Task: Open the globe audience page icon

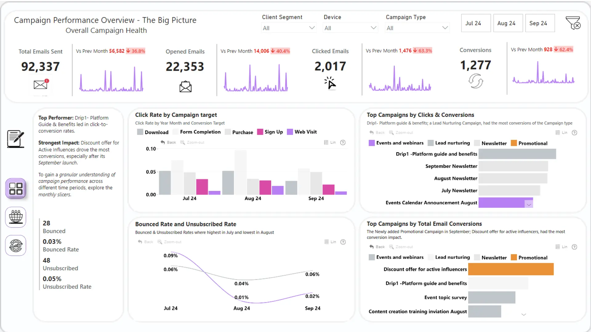Action: point(16,217)
